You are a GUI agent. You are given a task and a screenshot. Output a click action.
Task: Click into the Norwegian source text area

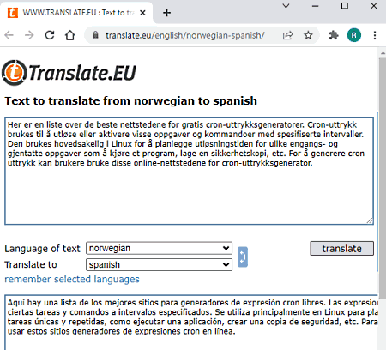pyautogui.click(x=189, y=171)
